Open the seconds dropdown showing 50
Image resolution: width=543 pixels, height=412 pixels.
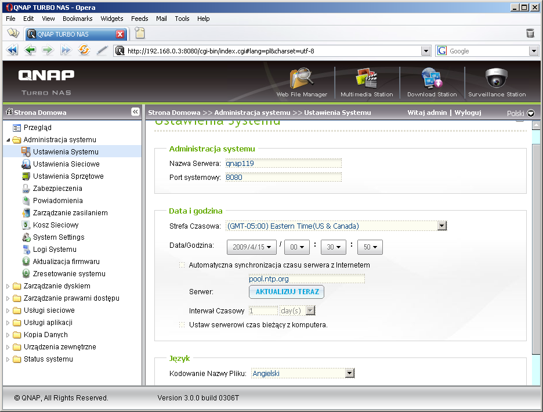tap(370, 247)
